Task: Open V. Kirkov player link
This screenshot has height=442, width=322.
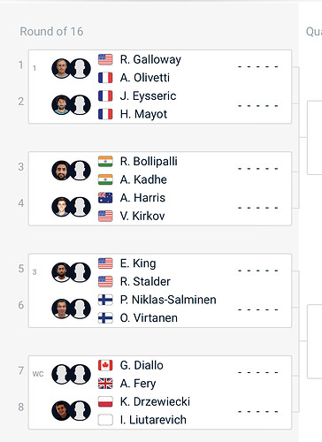Action: (x=142, y=216)
